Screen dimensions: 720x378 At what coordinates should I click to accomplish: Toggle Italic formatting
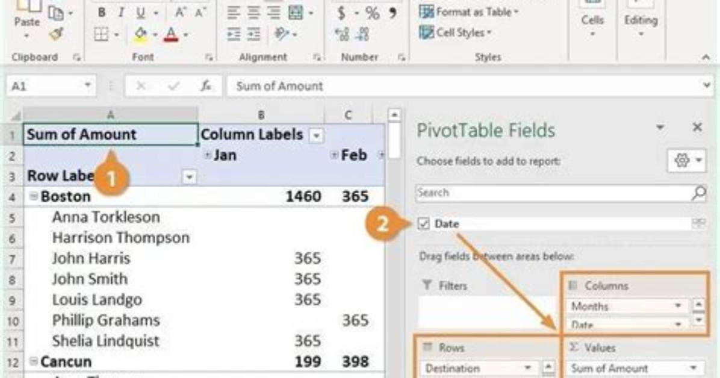tap(121, 13)
